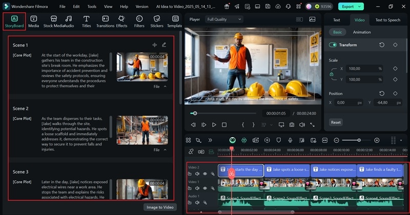Viewport: 410px width, 215px height.
Task: Take a snapshot with the camera icon
Action: coord(292,124)
